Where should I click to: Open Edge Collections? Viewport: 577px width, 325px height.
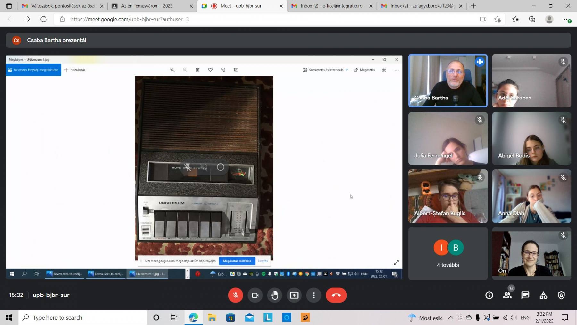(x=532, y=19)
